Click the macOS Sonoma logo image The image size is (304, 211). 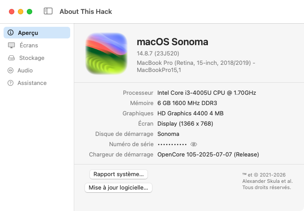106,54
